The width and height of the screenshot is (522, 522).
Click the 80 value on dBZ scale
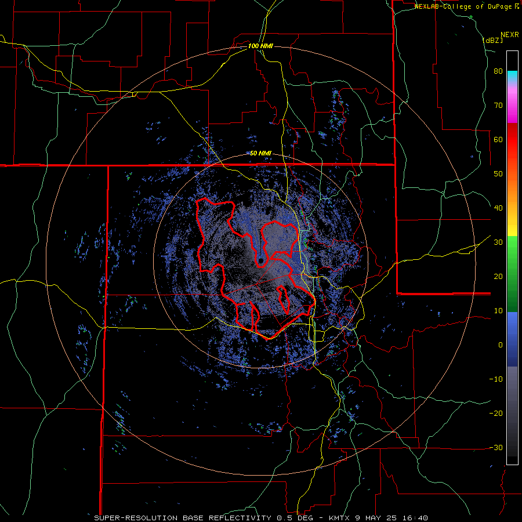click(x=498, y=71)
